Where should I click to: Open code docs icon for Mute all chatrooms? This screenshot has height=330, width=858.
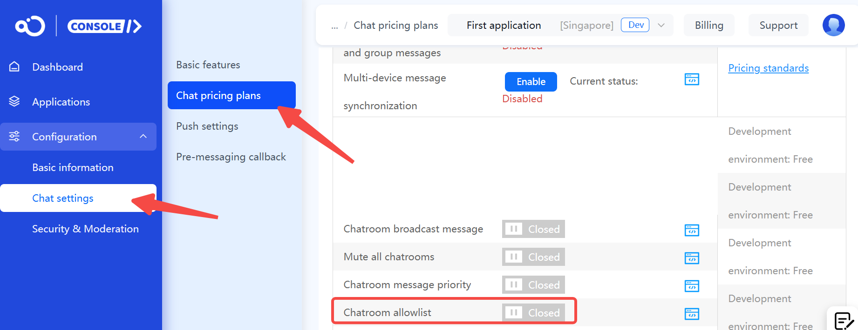coord(692,258)
